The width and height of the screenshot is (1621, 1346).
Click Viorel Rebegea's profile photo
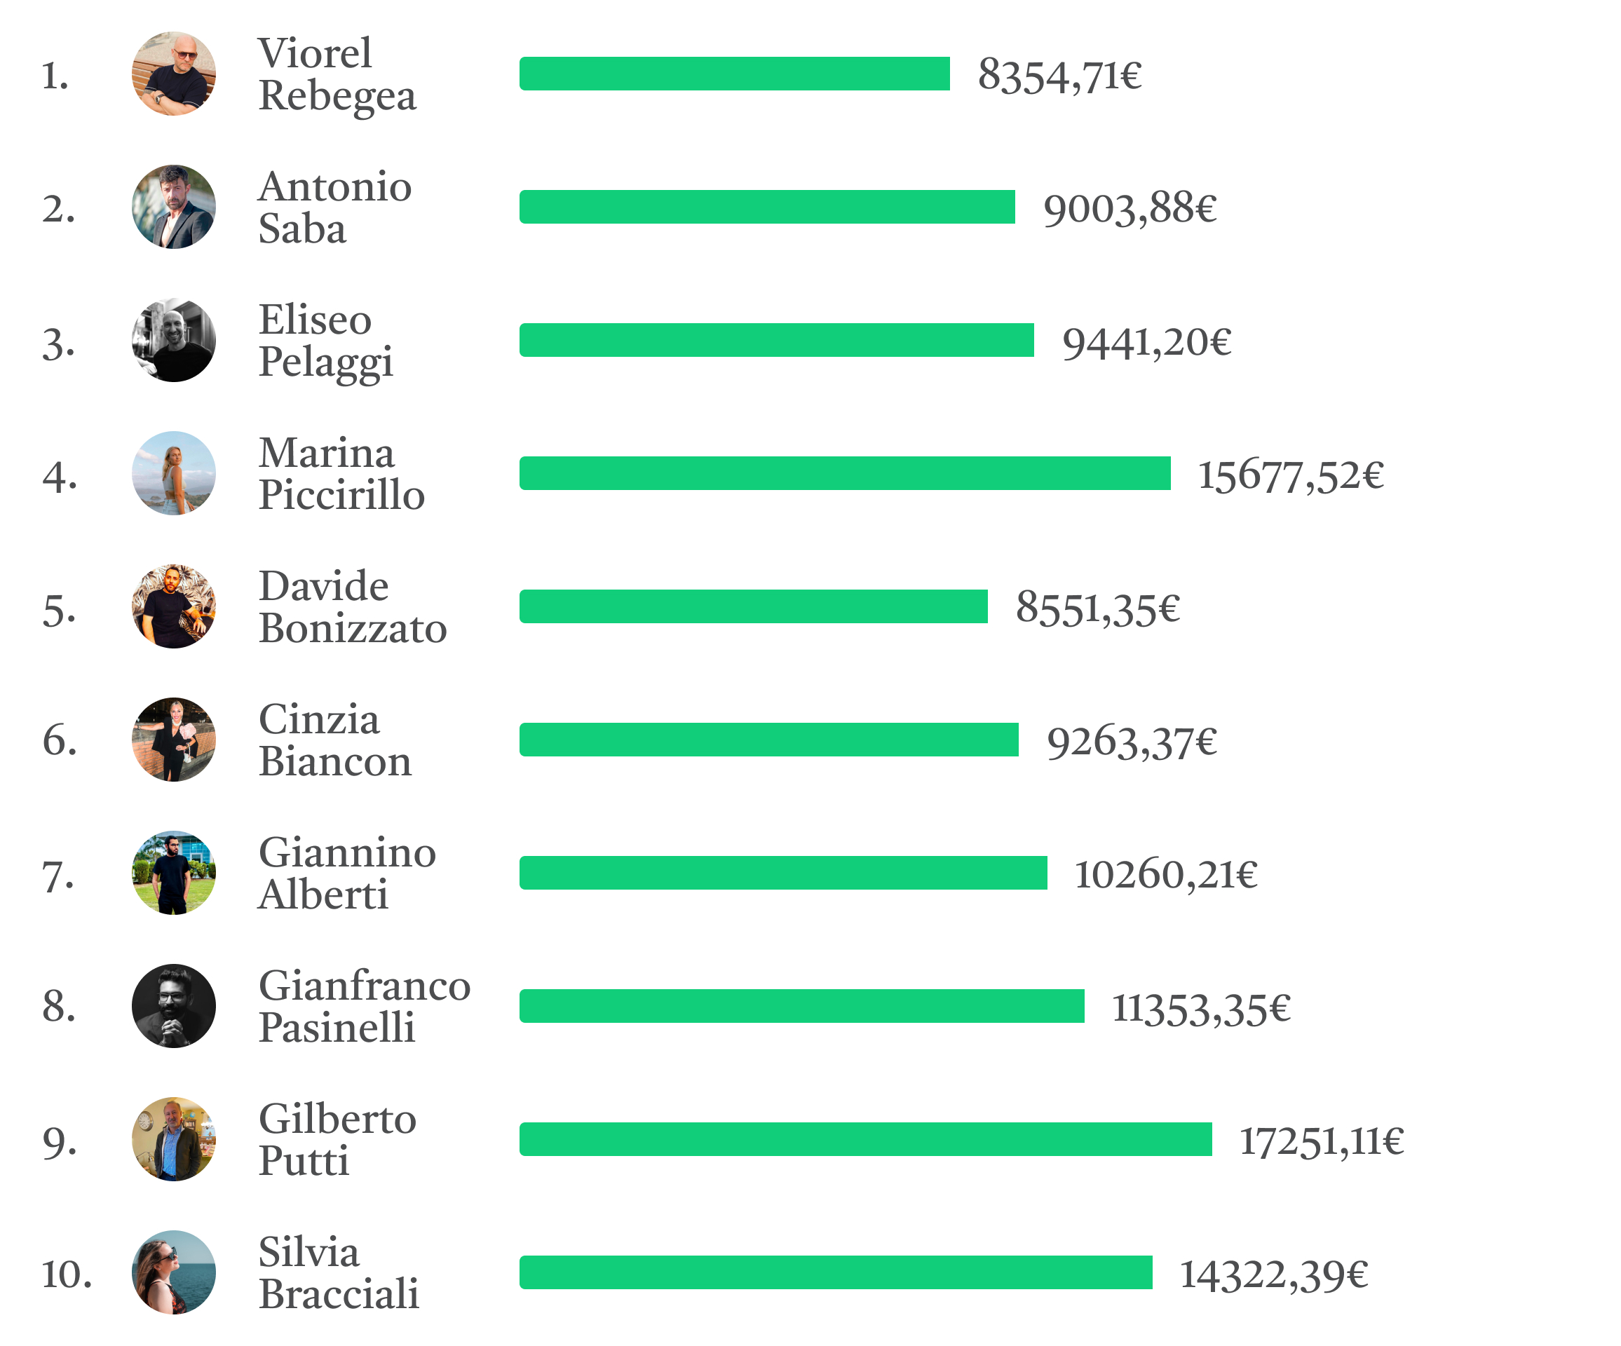point(174,74)
